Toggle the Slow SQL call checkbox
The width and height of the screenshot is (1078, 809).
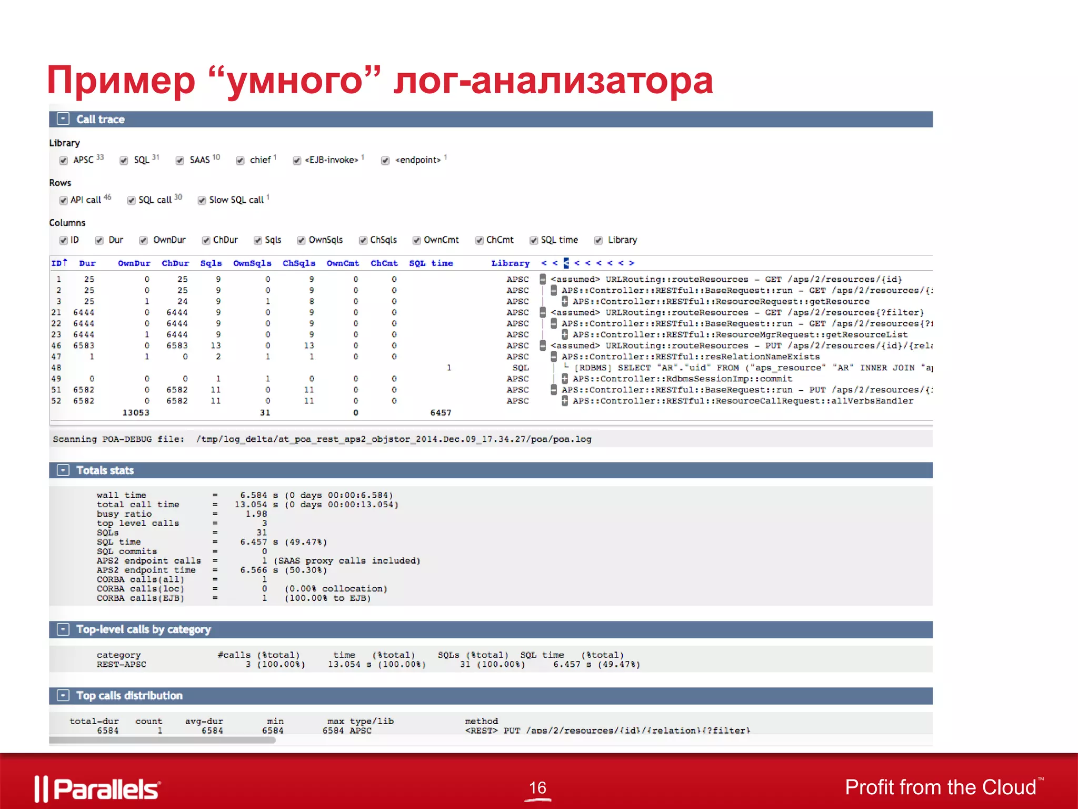pyautogui.click(x=202, y=201)
